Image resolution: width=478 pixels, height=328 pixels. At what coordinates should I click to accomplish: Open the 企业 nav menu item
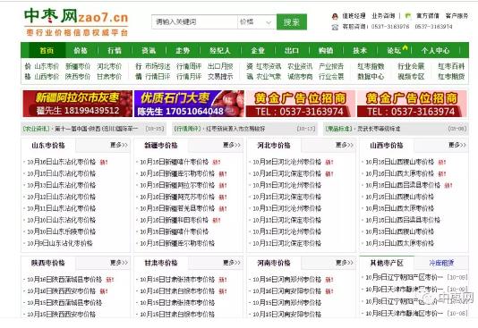click(x=258, y=50)
